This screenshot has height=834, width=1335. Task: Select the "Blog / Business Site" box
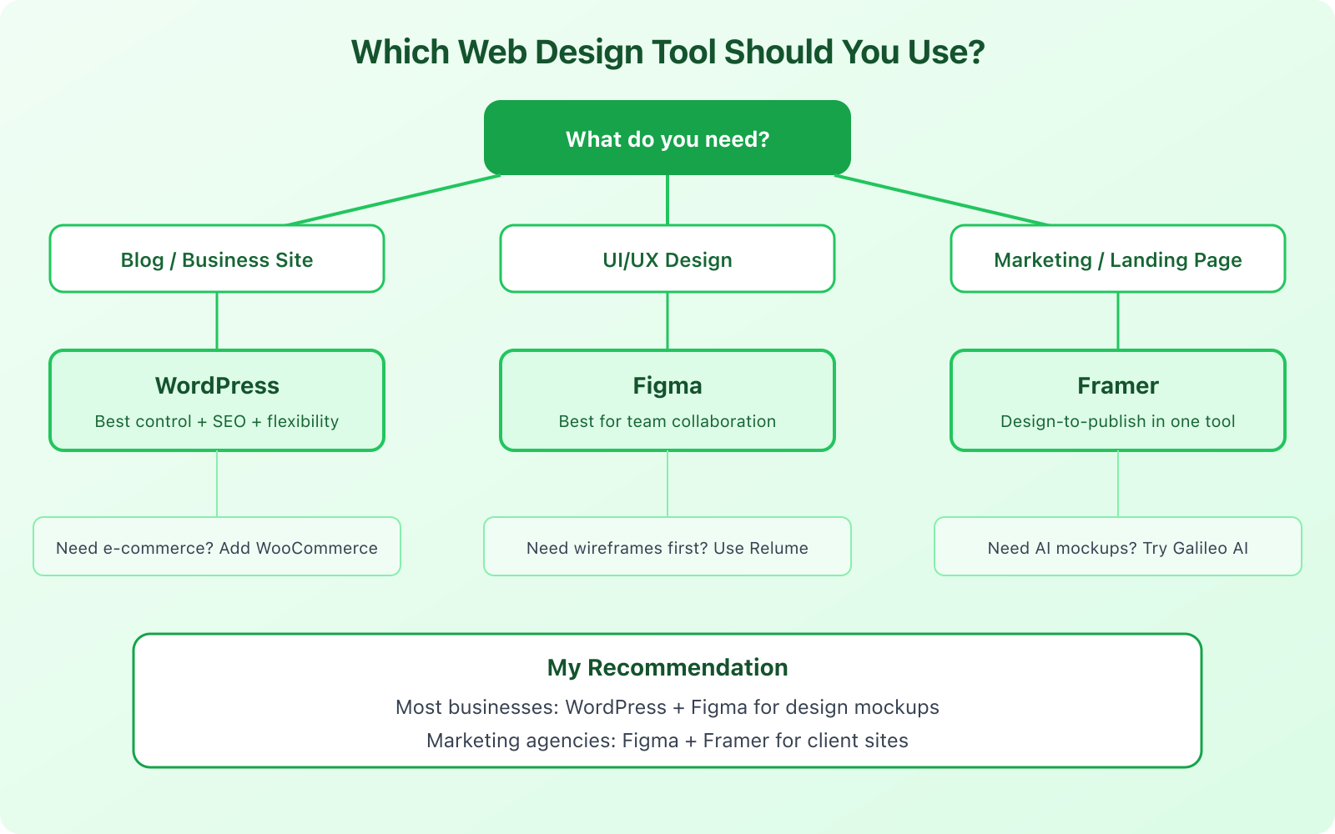click(217, 259)
